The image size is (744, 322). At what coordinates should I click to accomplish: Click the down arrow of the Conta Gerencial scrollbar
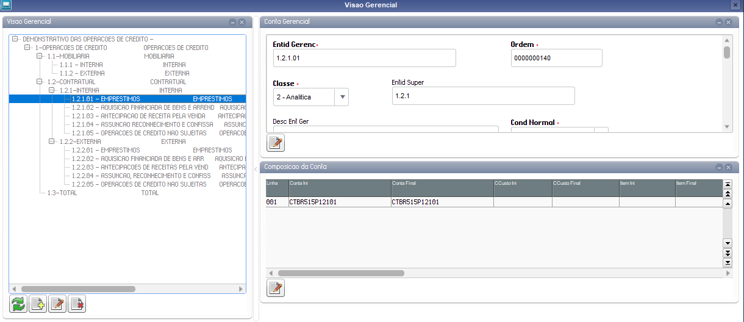tap(727, 127)
